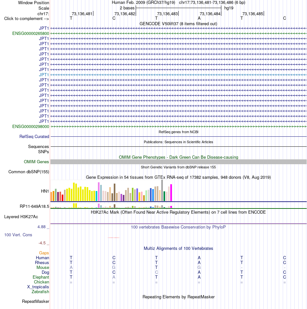Click the Rhesus species row label

point(42,263)
